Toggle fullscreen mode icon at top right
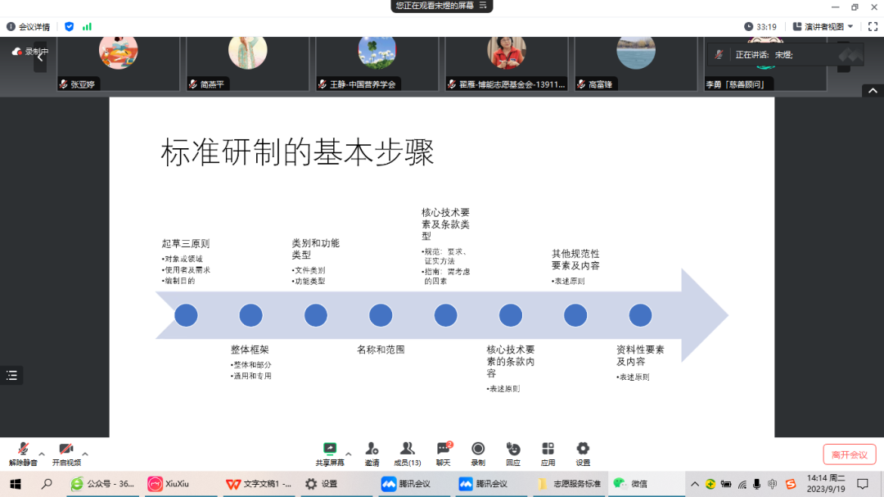 click(x=873, y=26)
